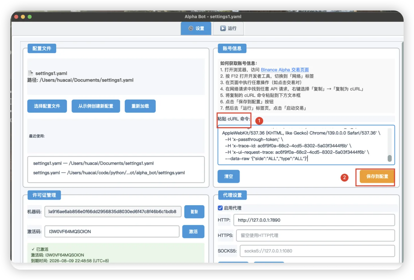The width and height of the screenshot is (414, 280).
Task: Select alpha_bot/settings.yaml recent entry
Action: point(109,173)
